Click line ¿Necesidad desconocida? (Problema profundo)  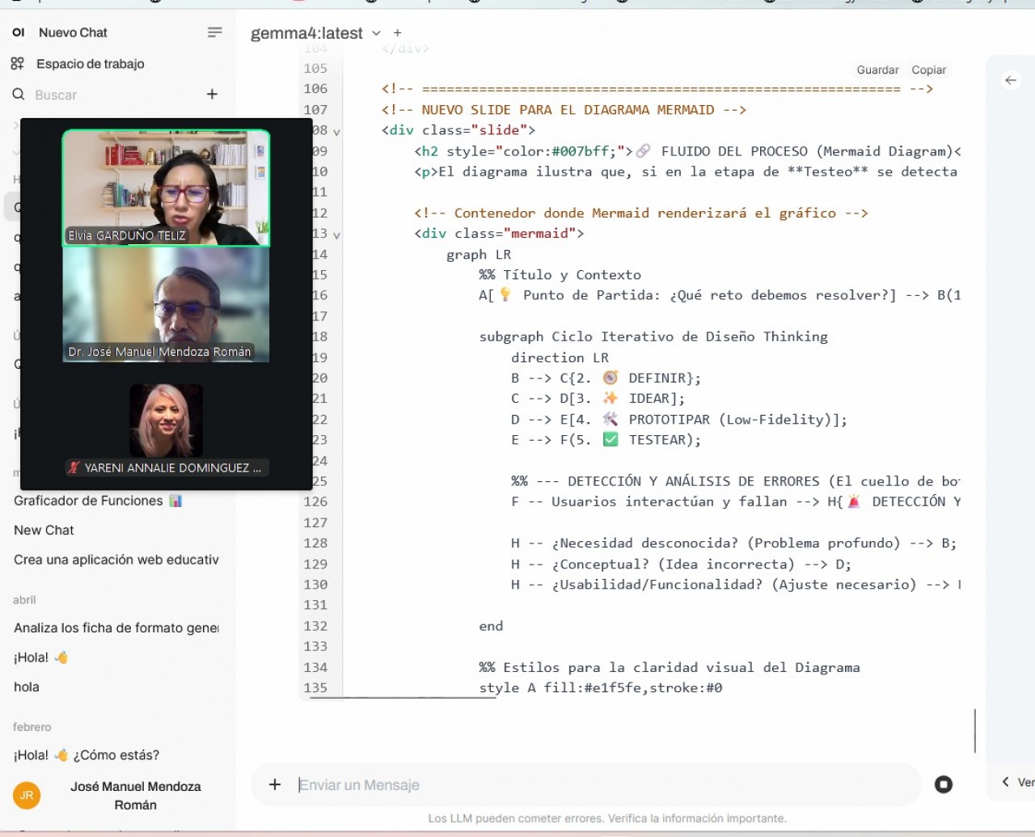click(x=733, y=543)
